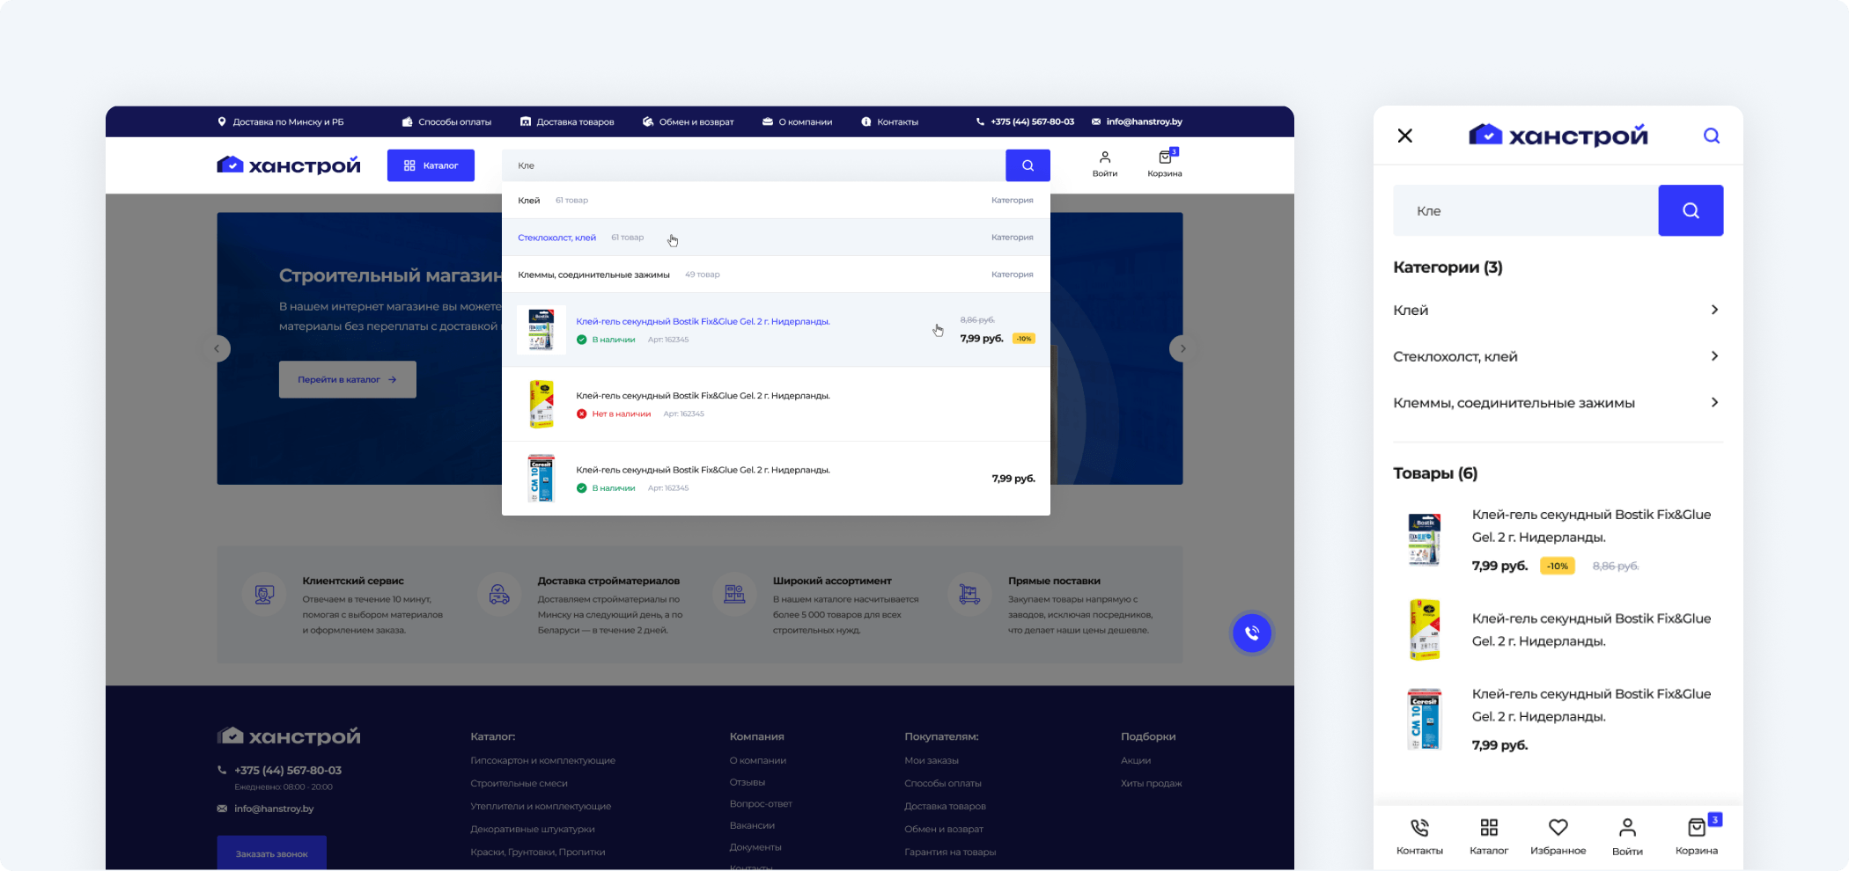Expand the Клей category in mobile results
Viewport: 1849px width, 871px height.
pyautogui.click(x=1558, y=310)
